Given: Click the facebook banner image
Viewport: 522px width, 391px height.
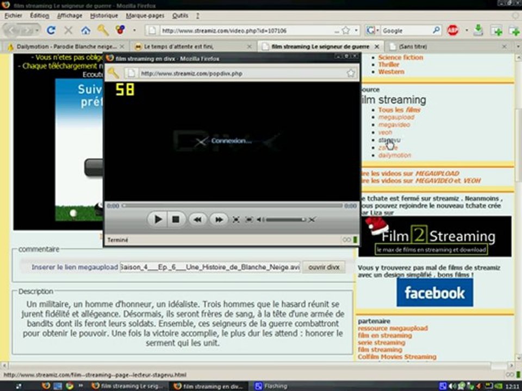Looking at the screenshot, I should 434,292.
